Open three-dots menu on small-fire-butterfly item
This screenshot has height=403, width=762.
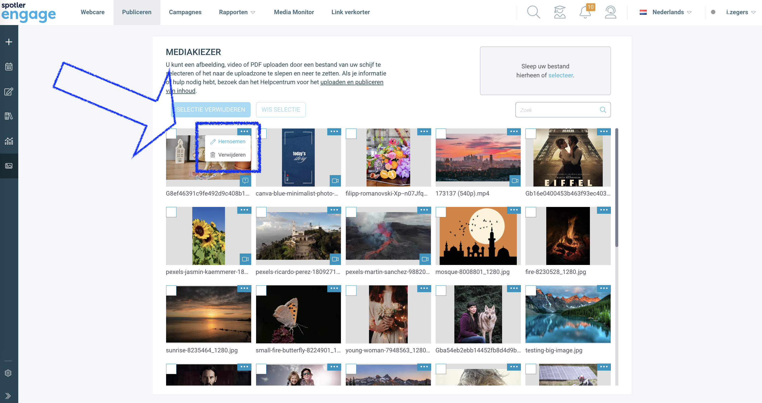click(334, 288)
